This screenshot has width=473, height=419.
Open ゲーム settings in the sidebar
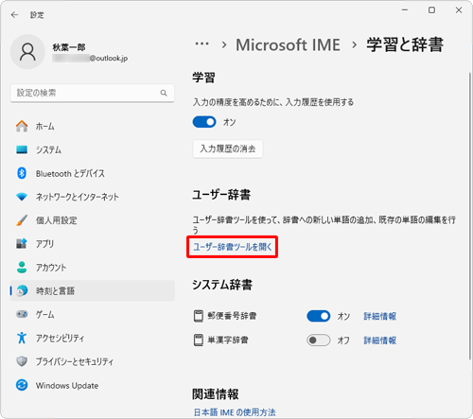point(92,314)
